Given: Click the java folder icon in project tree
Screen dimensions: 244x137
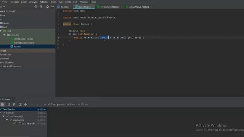Looking at the screenshot, I should pos(5,31).
